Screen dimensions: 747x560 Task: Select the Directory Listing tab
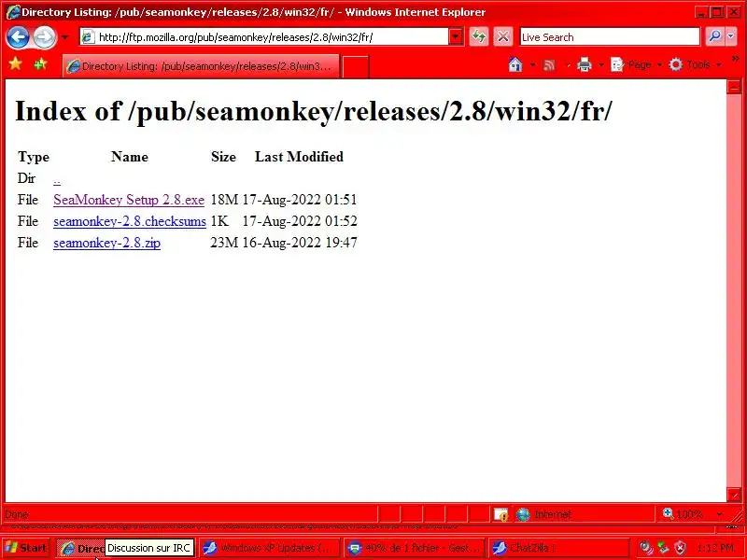pyautogui.click(x=201, y=65)
